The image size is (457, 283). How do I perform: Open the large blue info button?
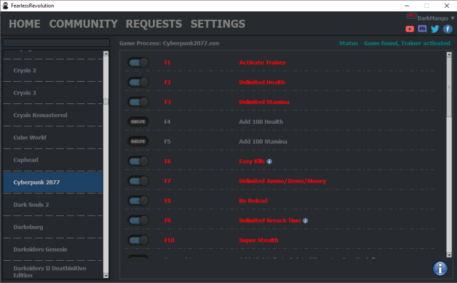point(440,268)
